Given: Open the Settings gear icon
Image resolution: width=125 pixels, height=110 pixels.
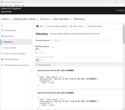Looking at the screenshot, I should (x=115, y=10).
